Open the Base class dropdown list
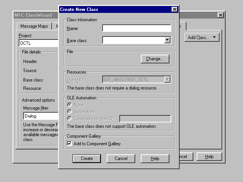243x182 pixels. [167, 40]
